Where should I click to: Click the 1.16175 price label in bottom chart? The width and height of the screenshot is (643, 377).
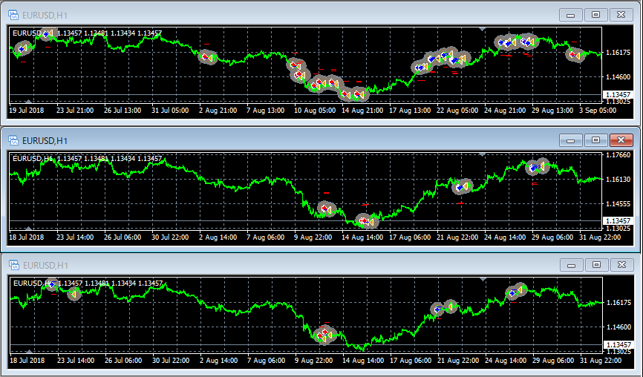(x=618, y=303)
